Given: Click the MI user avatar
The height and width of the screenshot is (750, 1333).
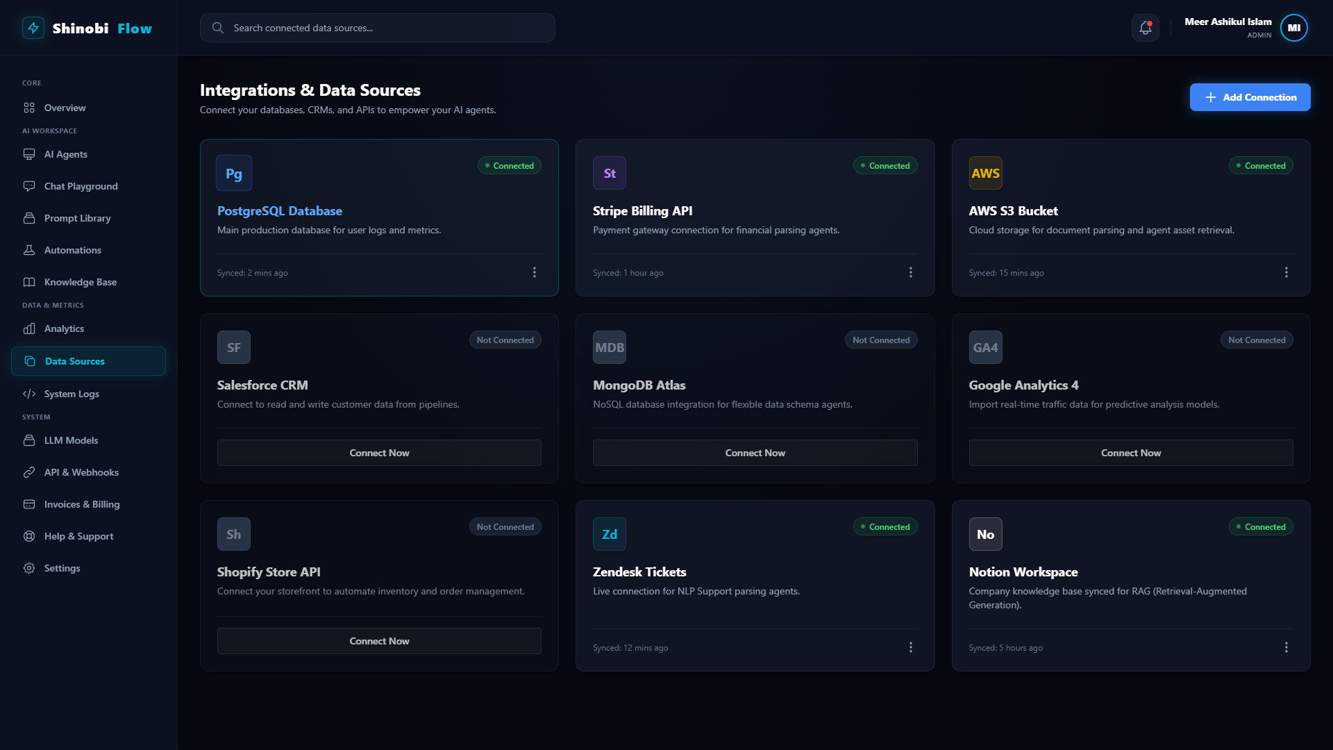Looking at the screenshot, I should tap(1294, 28).
